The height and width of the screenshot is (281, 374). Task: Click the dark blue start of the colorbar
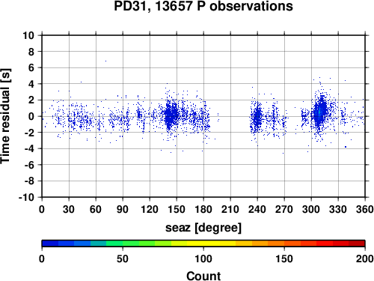tap(50, 244)
